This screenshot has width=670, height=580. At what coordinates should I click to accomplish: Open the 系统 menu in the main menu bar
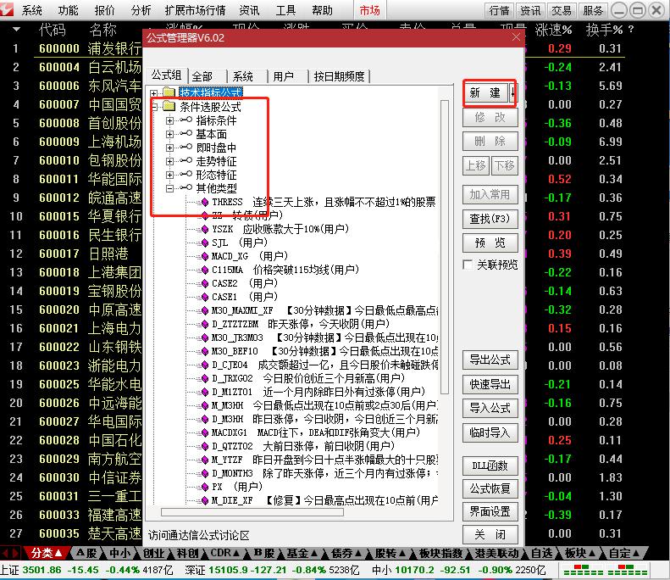tap(32, 10)
